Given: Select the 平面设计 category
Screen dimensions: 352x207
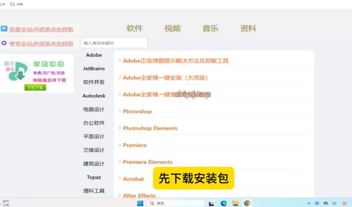Looking at the screenshot, I should click(x=94, y=137).
